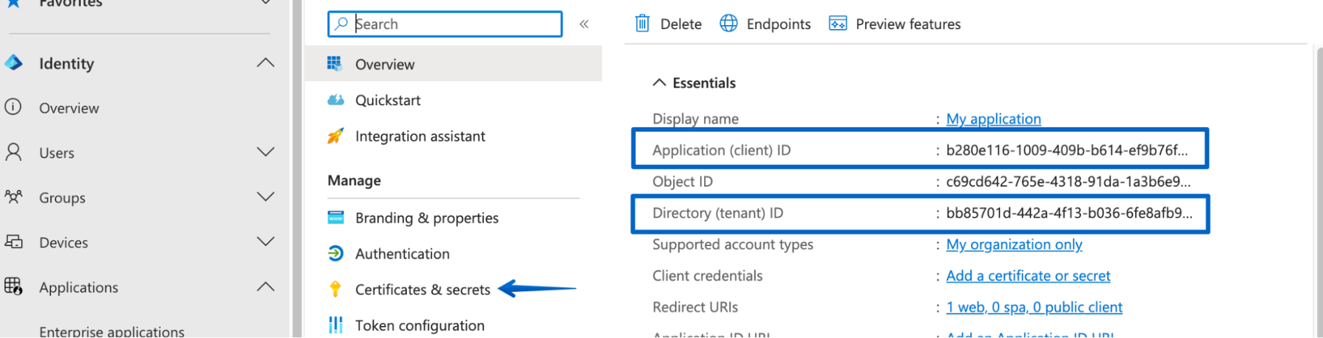Open Certificates & secrets
The width and height of the screenshot is (1323, 338).
coord(423,289)
